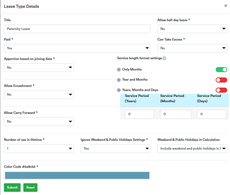
Task: Open the Number of use in lifetime dropdown
Action: tap(39, 149)
